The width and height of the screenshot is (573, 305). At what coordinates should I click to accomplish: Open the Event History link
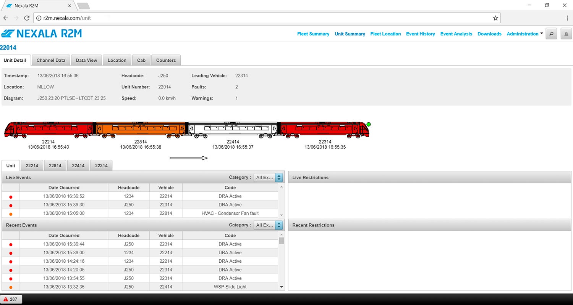coord(420,34)
